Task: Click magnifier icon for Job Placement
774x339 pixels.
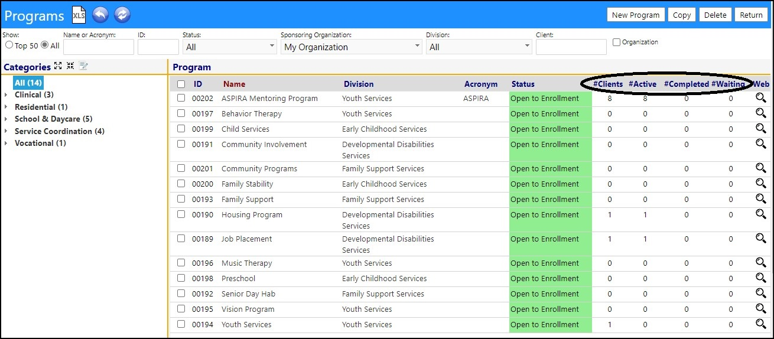Action: coord(760,239)
